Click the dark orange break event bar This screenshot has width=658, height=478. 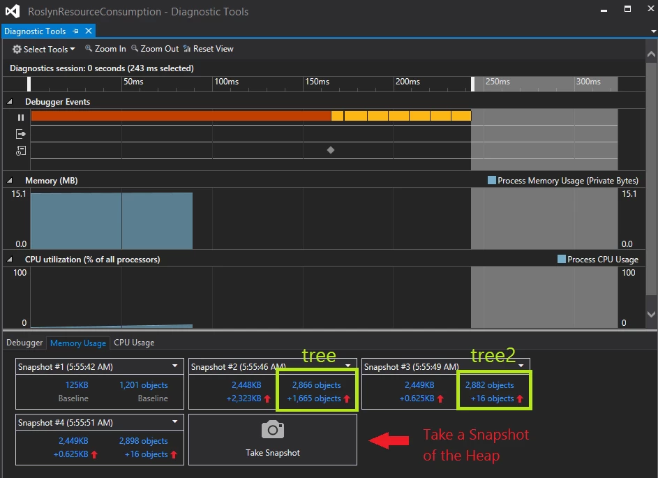[x=181, y=115]
